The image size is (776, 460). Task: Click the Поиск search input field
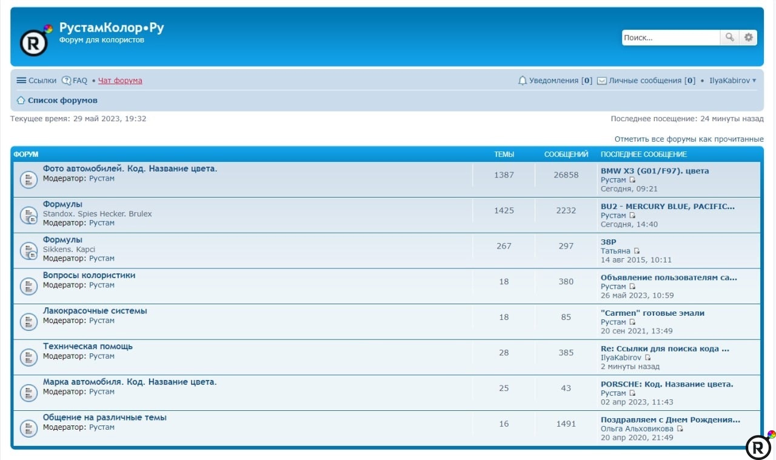[x=670, y=38]
